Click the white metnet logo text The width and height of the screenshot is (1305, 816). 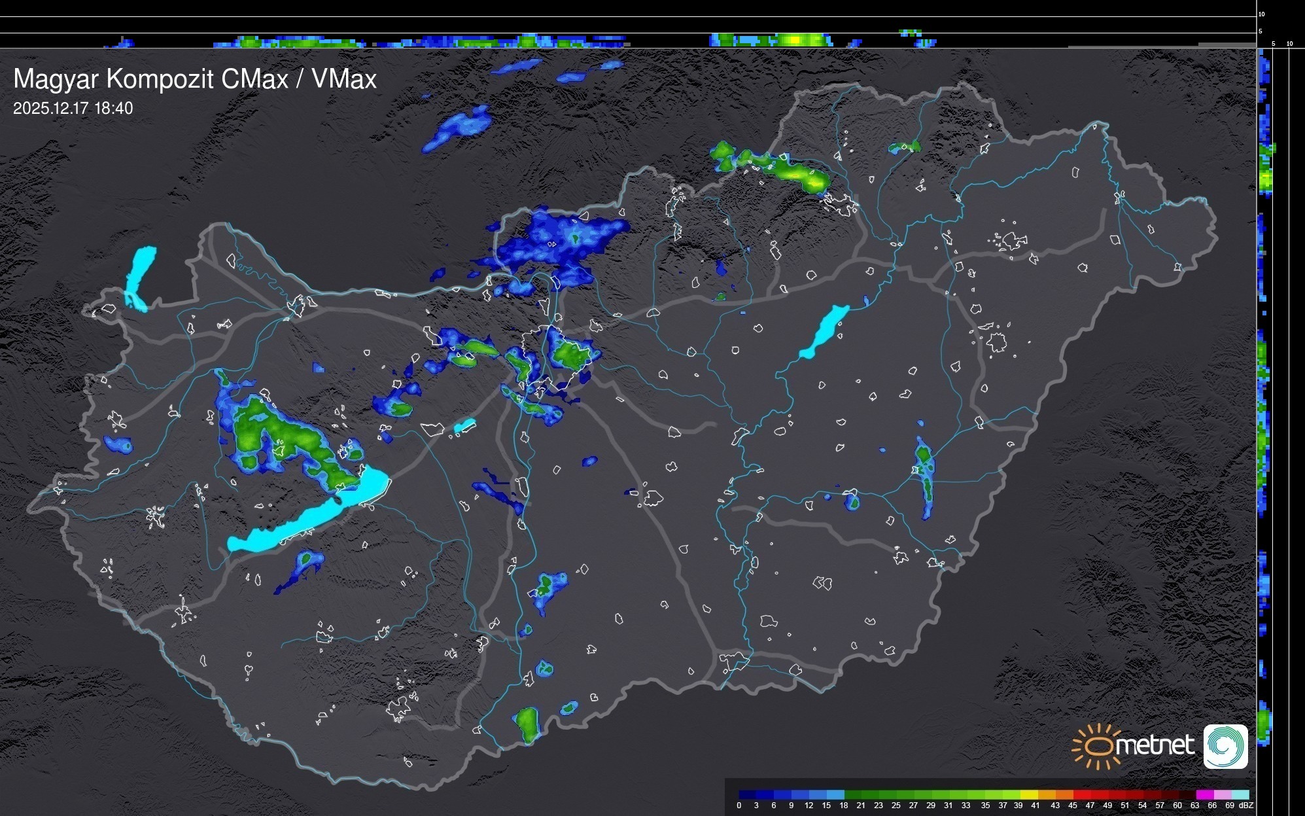[x=1154, y=745]
